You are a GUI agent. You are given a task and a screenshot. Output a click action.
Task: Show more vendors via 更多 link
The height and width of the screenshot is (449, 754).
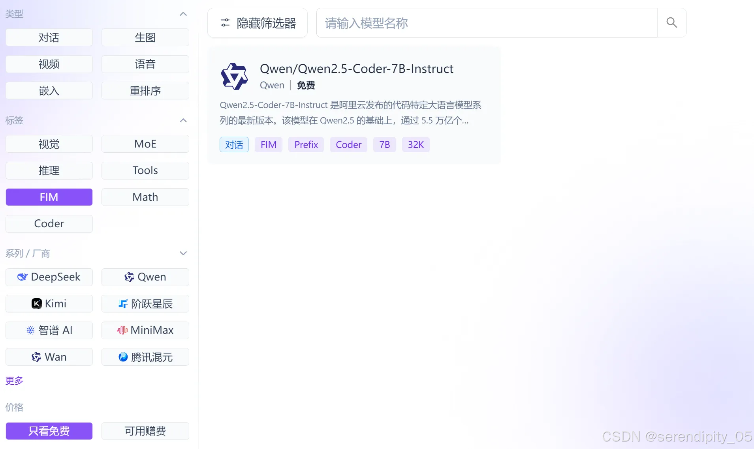pyautogui.click(x=14, y=381)
